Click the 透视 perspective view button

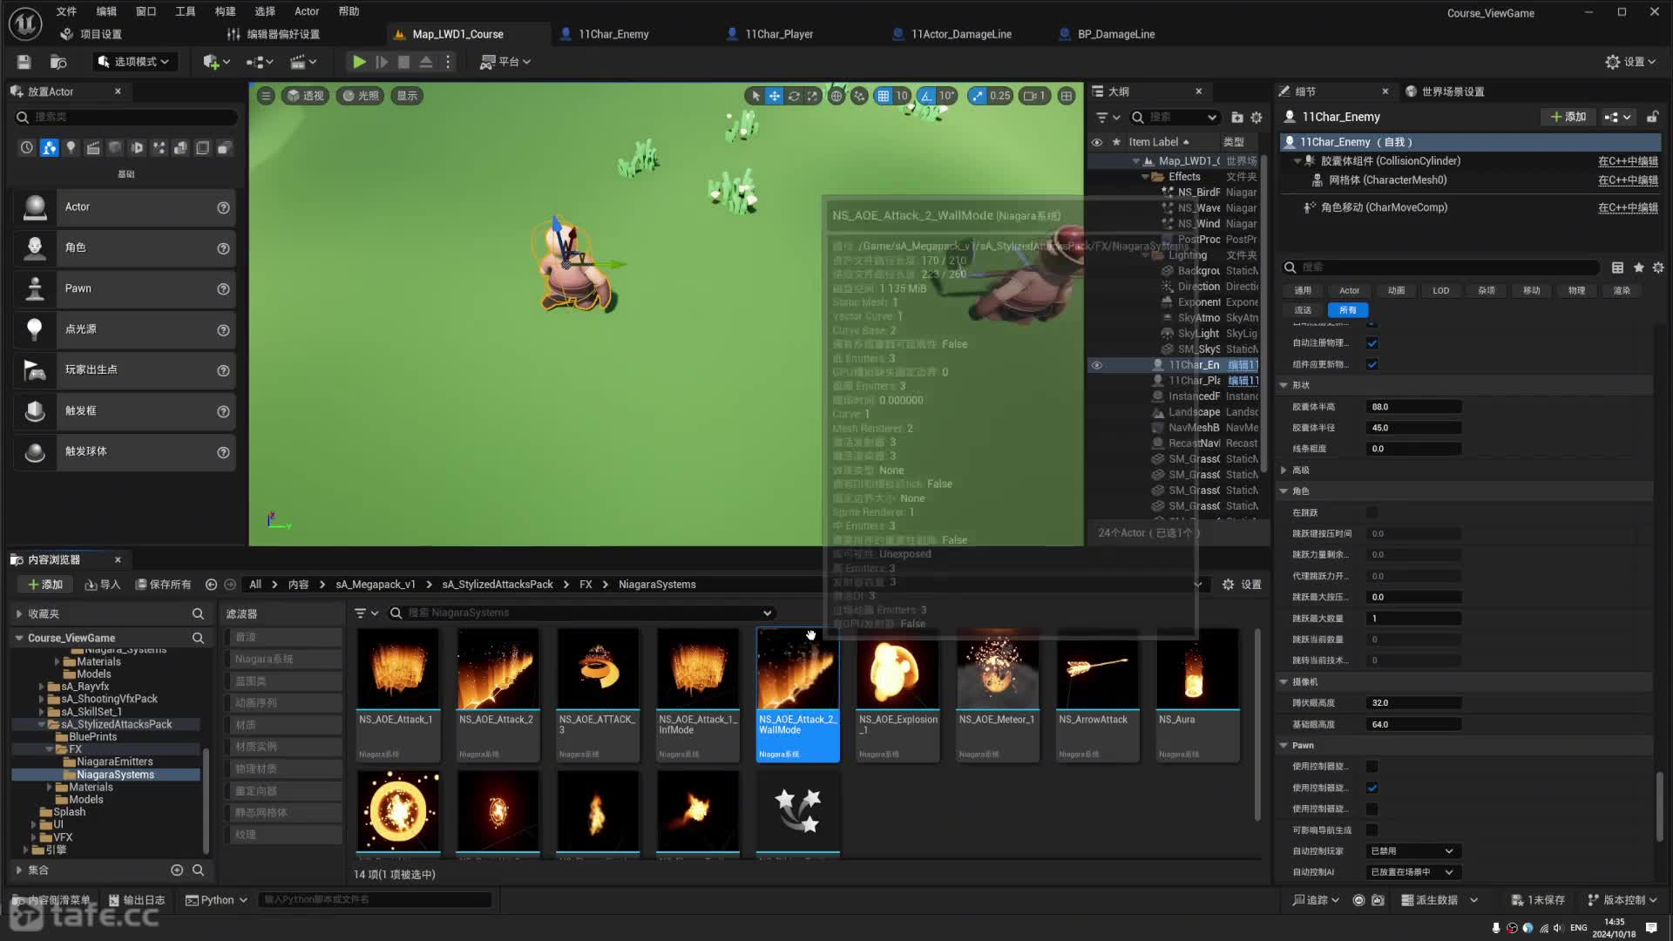click(306, 96)
